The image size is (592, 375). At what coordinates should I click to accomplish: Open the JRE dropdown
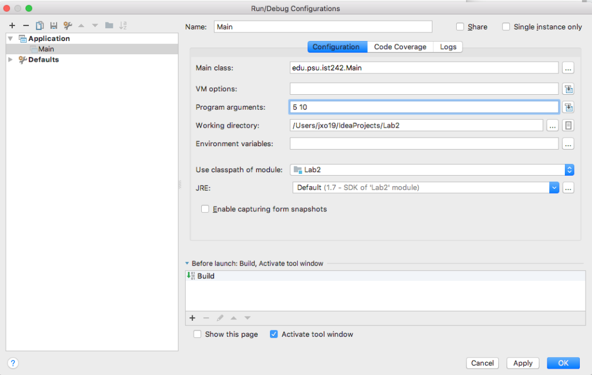point(554,187)
